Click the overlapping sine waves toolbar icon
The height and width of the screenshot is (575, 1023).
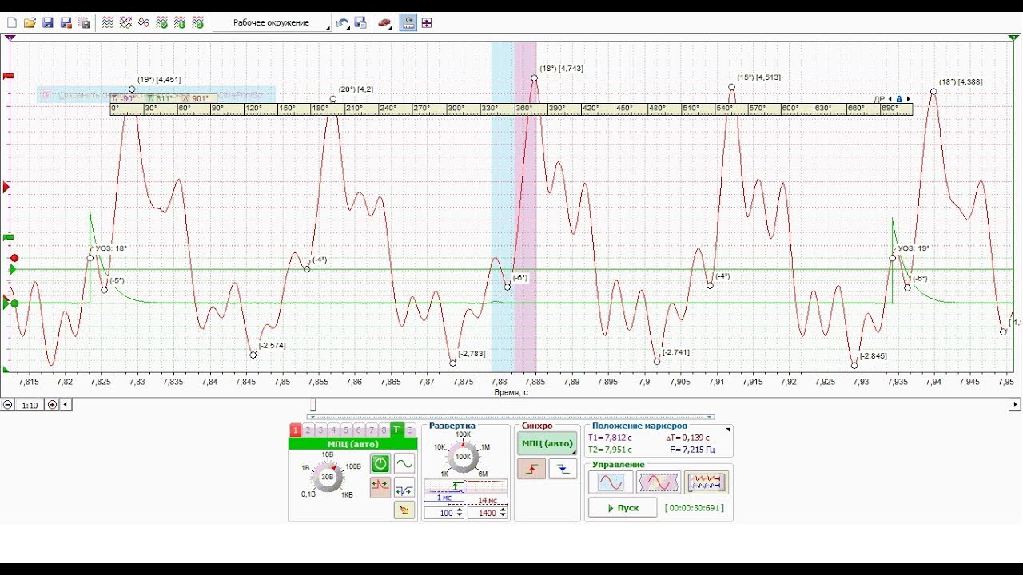click(144, 23)
